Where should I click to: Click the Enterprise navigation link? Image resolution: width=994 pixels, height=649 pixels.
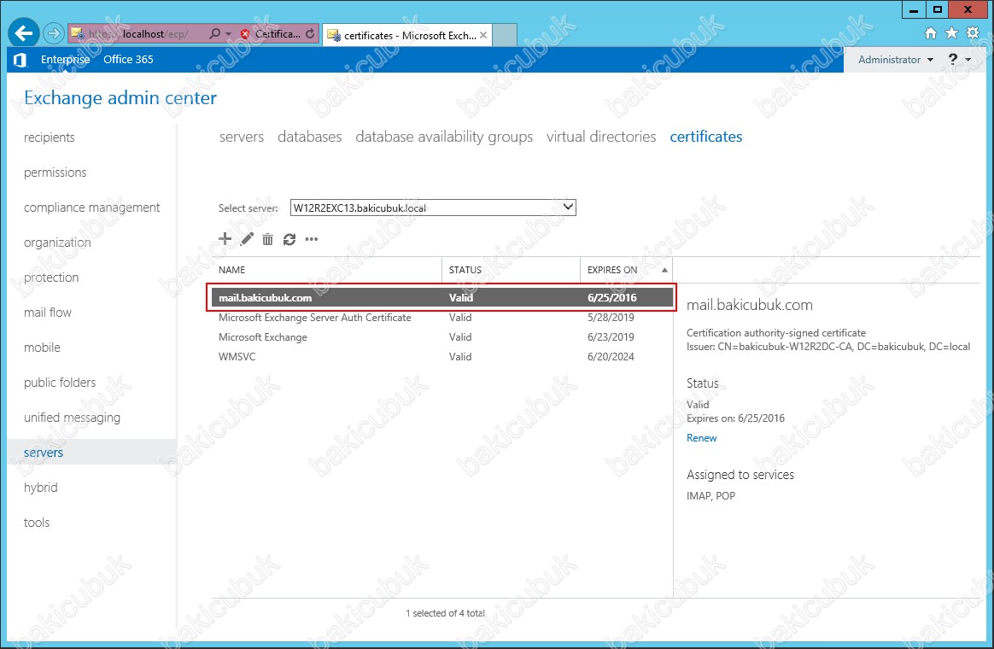tap(65, 59)
